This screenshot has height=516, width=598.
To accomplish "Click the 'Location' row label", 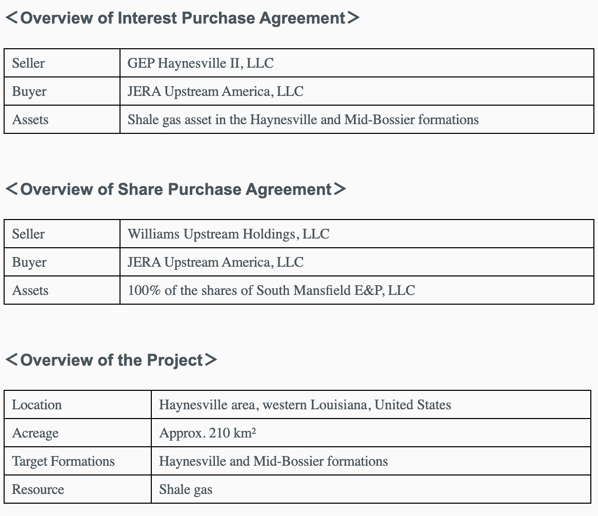I will 37,405.
